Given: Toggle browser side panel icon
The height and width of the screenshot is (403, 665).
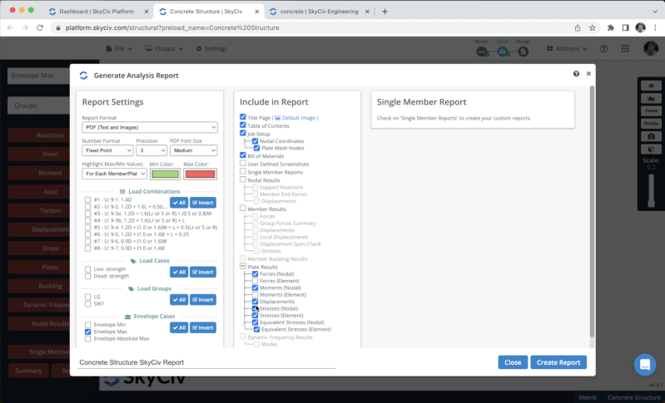Looking at the screenshot, I should coord(626,28).
